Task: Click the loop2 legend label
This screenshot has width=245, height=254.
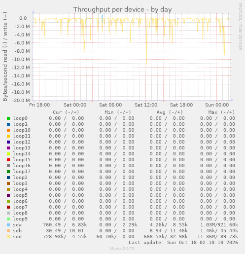Action: (20, 178)
